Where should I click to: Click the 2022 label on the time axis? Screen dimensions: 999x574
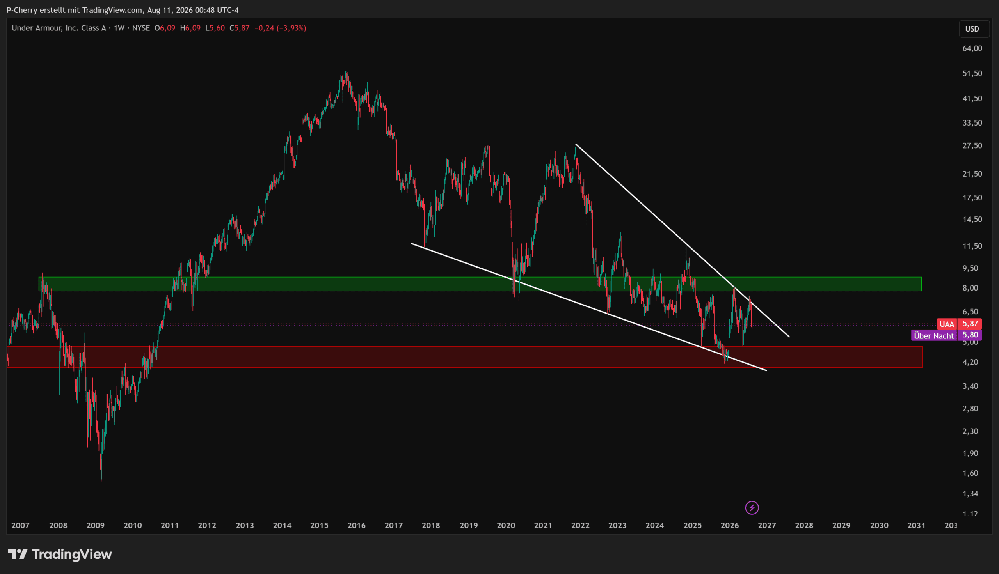580,526
